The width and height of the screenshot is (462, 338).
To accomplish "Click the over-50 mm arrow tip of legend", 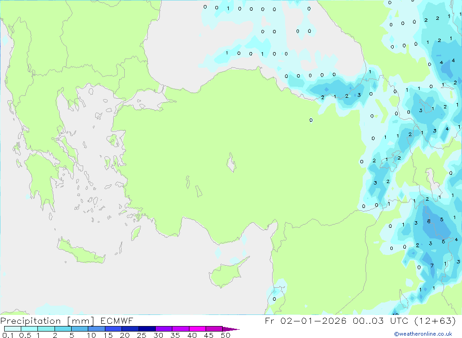I will click(x=231, y=329).
